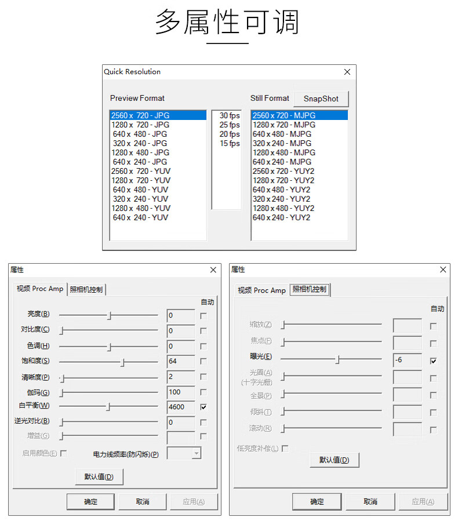Click the 曝光 exposure slider
458x528 pixels.
pyautogui.click(x=331, y=359)
